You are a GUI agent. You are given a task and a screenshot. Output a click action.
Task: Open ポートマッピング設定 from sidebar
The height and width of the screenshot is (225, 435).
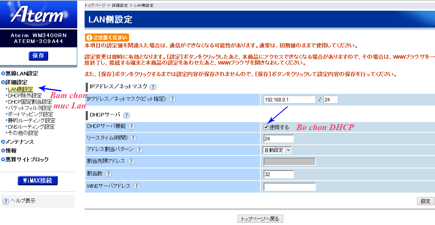(31, 114)
